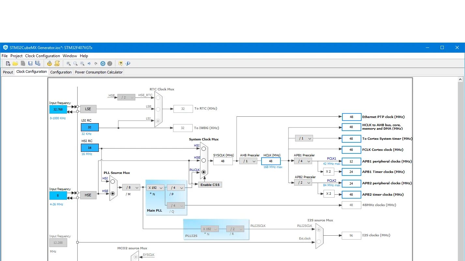The width and height of the screenshot is (465, 261).
Task: Click the APB2 timer clocks value box
Action: click(351, 194)
